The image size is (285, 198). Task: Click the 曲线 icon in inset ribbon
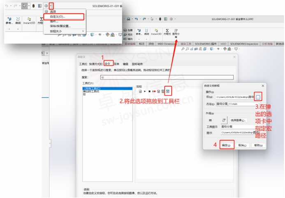pos(18,20)
